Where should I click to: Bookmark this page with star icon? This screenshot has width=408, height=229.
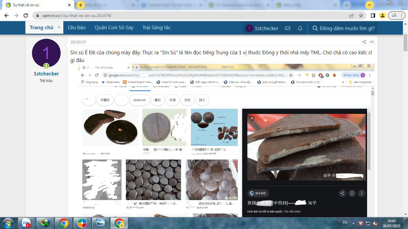(x=361, y=16)
